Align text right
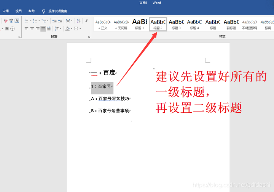Image resolution: width=274 pixels, height=192 pixels. point(38,28)
